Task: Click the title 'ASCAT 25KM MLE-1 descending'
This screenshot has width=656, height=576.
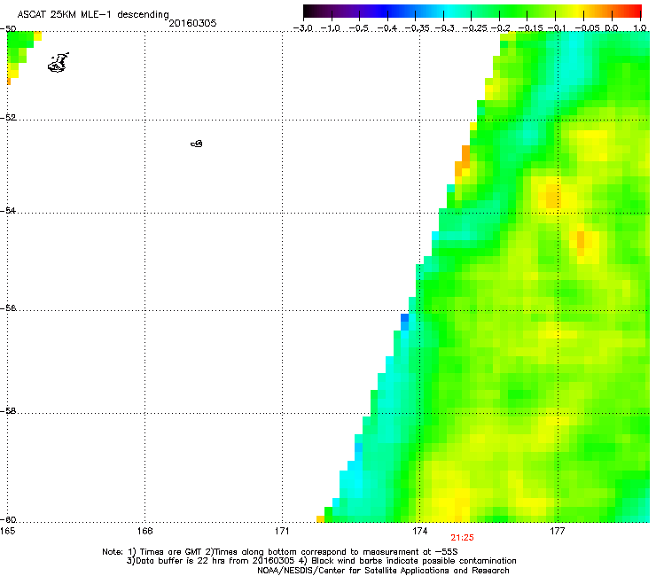Action: click(93, 14)
